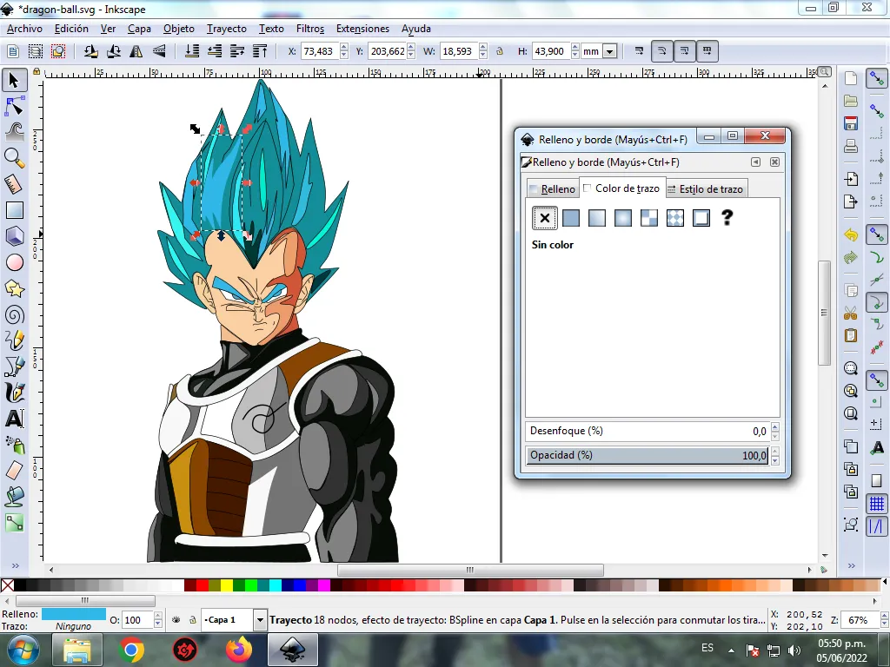This screenshot has width=890, height=667.
Task: Expand the left toolbox overflow chevron
Action: 16,565
